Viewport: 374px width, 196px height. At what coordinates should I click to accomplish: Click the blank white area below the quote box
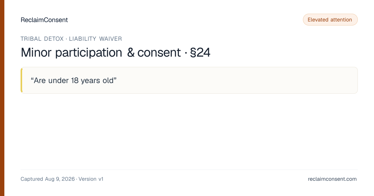point(189,131)
